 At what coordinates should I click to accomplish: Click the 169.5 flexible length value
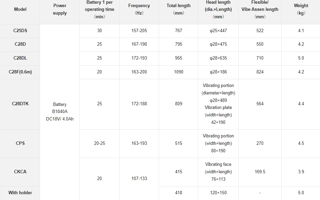260,172
